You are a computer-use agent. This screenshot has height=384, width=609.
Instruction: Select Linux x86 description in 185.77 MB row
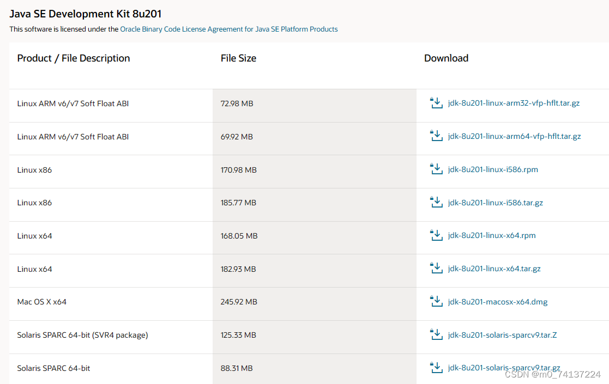point(34,203)
